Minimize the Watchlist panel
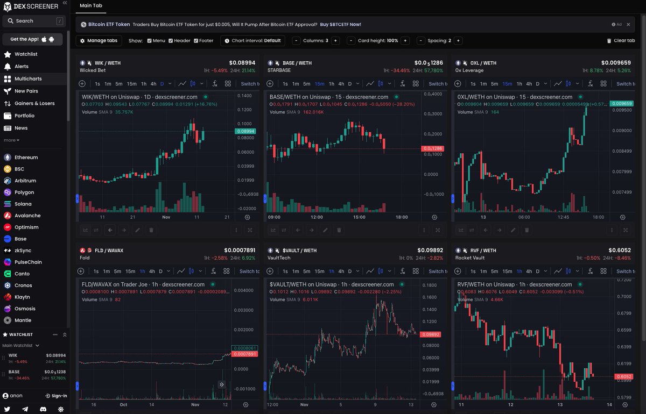This screenshot has height=414, width=646. 55,334
